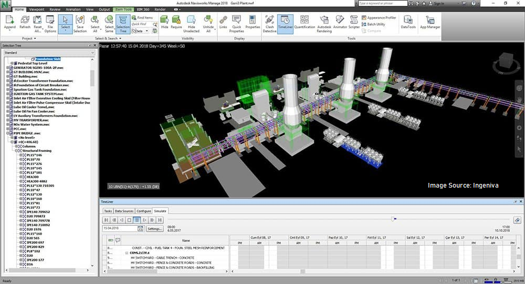Image resolution: width=525 pixels, height=284 pixels.
Task: Open the Scripter tool
Action: pyautogui.click(x=354, y=21)
